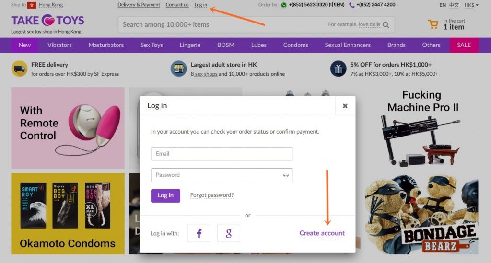Viewport: 491px width, 263px height.
Task: Open Delivery & Payment link
Action: pyautogui.click(x=139, y=5)
